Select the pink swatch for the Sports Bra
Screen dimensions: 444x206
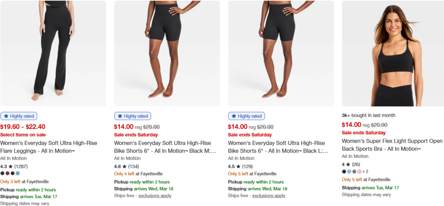(x=359, y=171)
